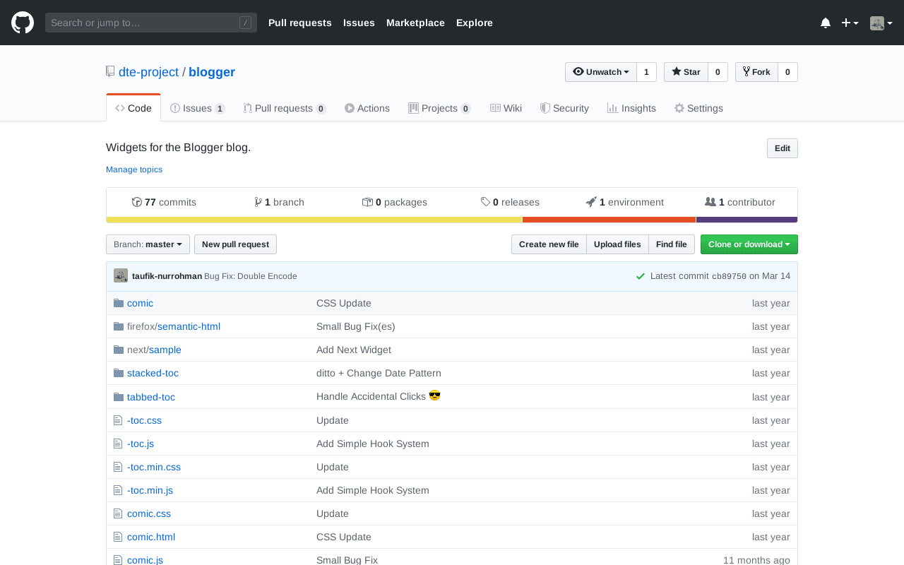This screenshot has width=904, height=565.
Task: Open the dte-project organization link
Action: point(148,72)
